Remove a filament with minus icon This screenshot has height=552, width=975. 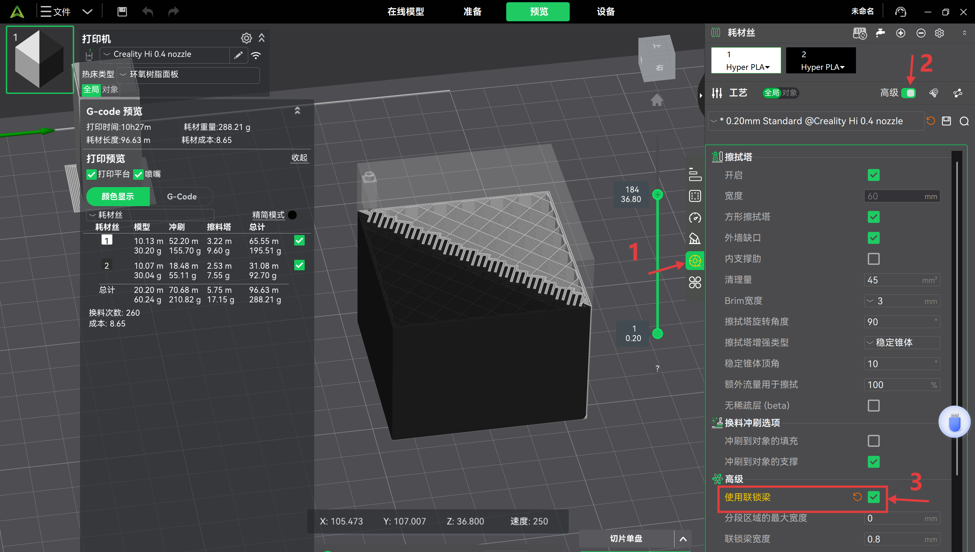point(921,33)
